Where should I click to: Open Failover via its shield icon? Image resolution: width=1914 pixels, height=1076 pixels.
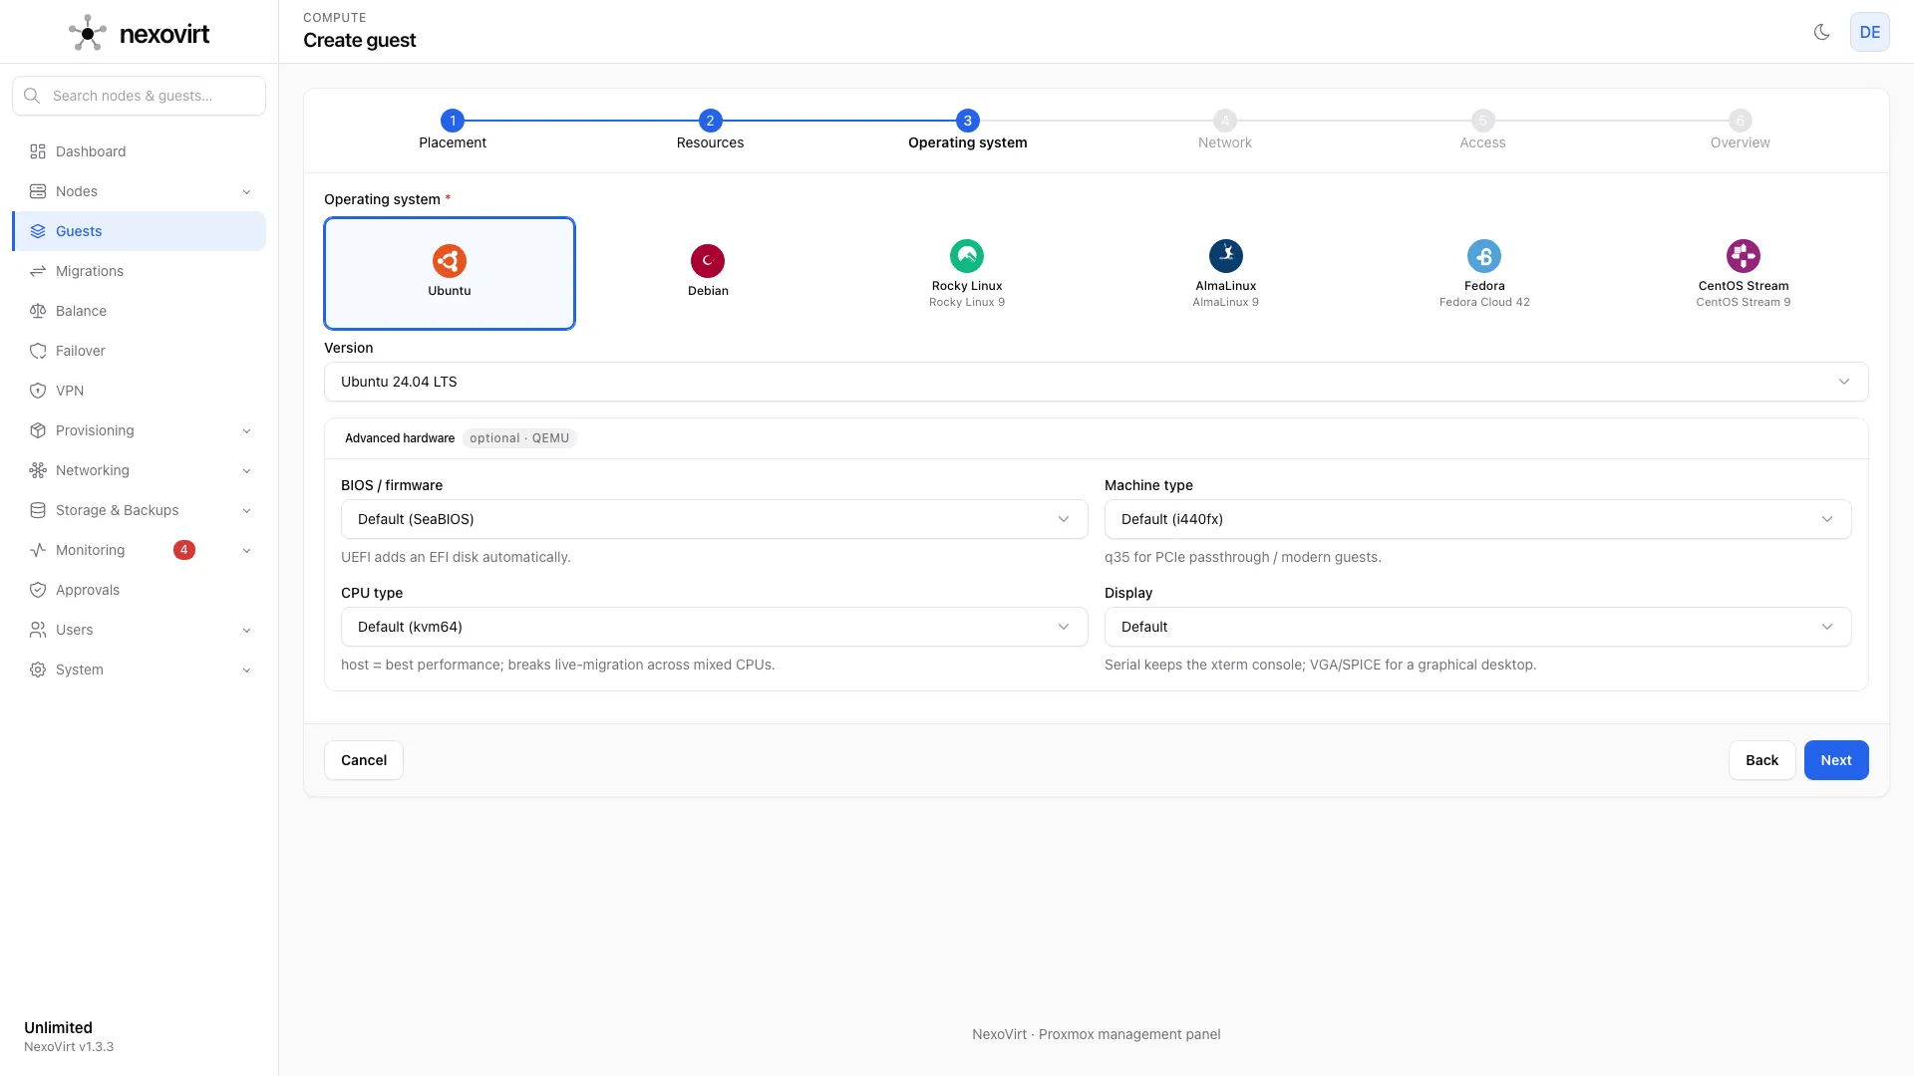(x=38, y=351)
